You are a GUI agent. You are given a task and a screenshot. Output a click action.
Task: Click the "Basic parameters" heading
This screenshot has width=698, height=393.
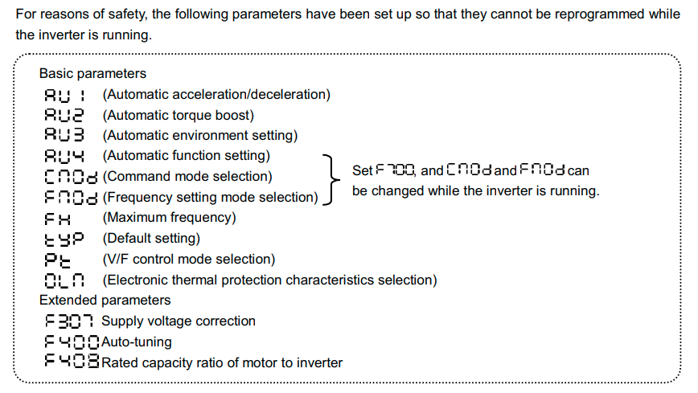[x=92, y=73]
